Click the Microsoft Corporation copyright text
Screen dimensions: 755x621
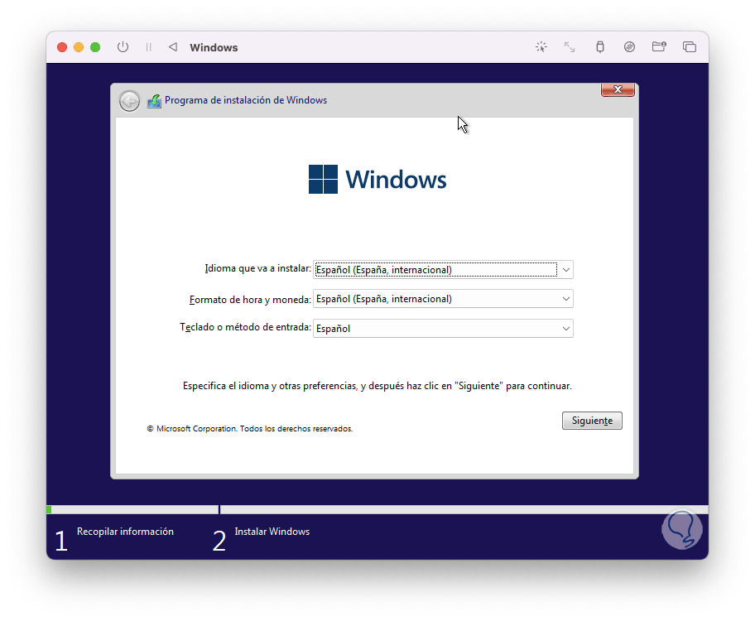tap(250, 429)
